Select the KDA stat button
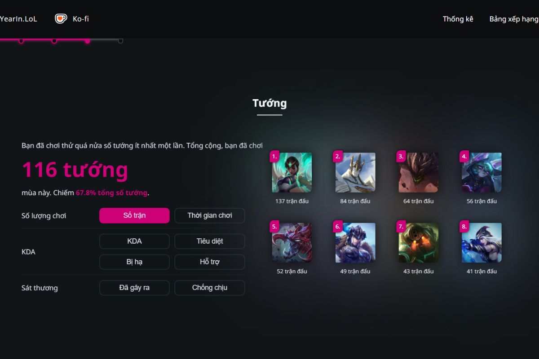This screenshot has width=539, height=359. point(134,241)
